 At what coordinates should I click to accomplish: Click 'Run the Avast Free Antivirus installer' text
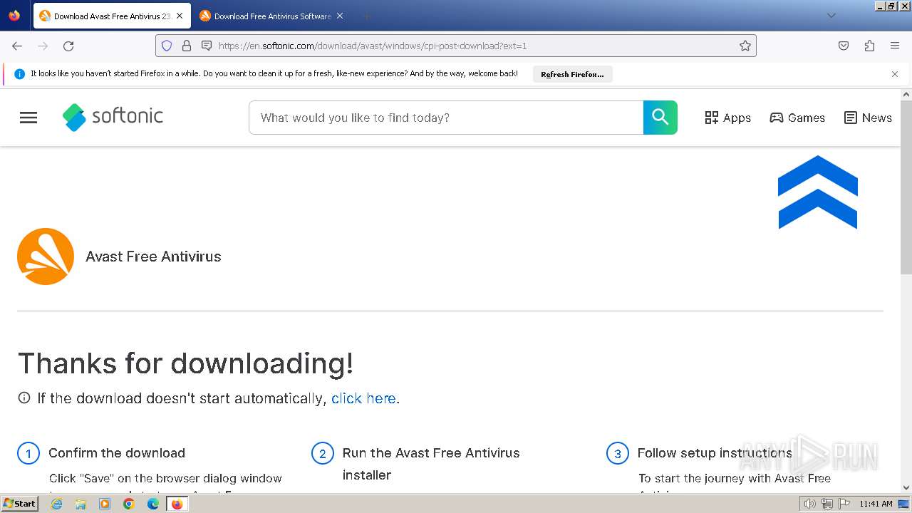[x=431, y=464]
